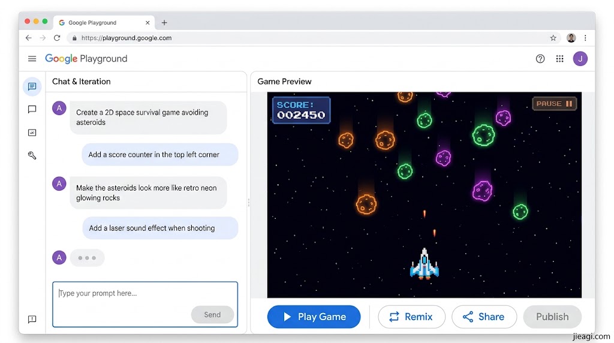Image resolution: width=614 pixels, height=343 pixels.
Task: Open the browser profile picture
Action: [x=571, y=38]
